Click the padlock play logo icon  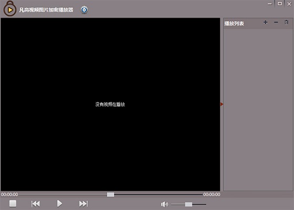click(10, 8)
